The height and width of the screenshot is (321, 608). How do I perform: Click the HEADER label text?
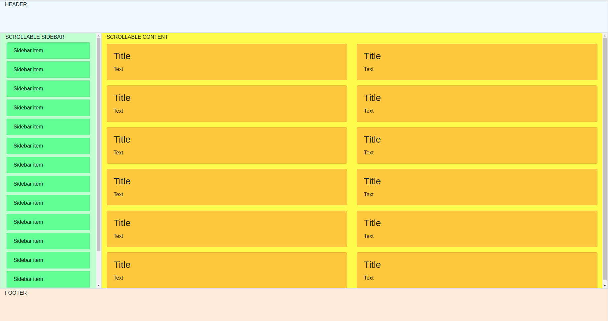tap(15, 4)
